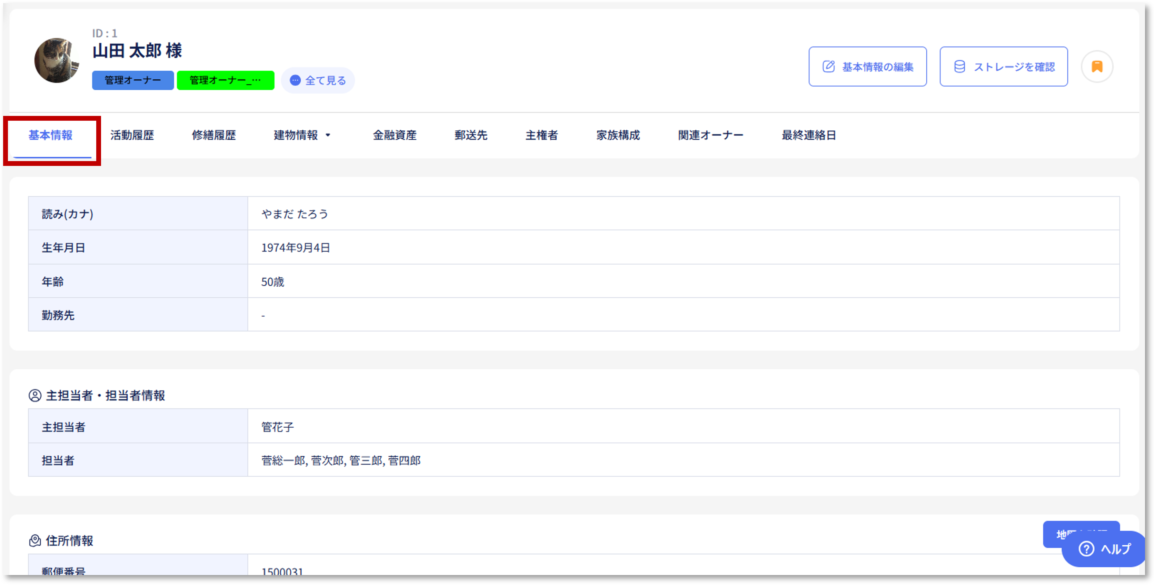Select the green 管理オーナー_… tag

pyautogui.click(x=225, y=81)
